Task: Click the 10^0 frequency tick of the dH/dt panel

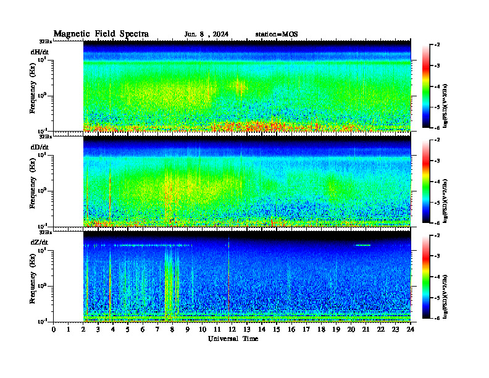Action: pyautogui.click(x=42, y=95)
